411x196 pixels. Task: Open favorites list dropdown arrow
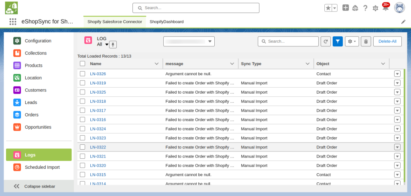334,8
